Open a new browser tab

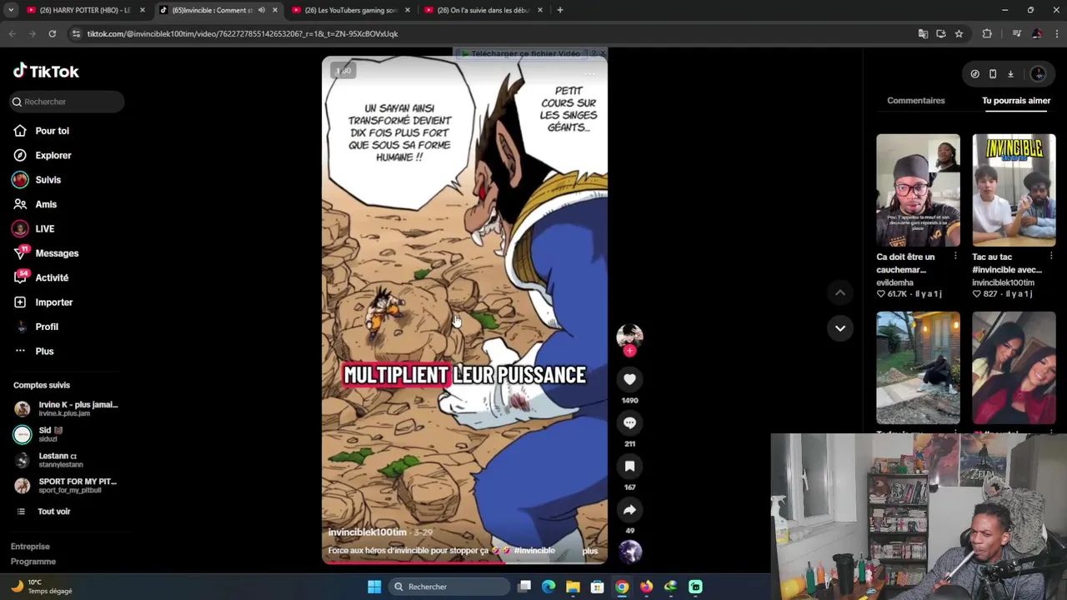tap(560, 10)
